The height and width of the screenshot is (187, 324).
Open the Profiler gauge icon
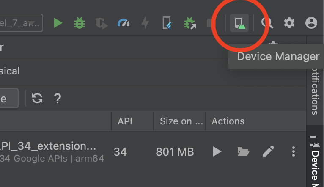[x=124, y=23]
